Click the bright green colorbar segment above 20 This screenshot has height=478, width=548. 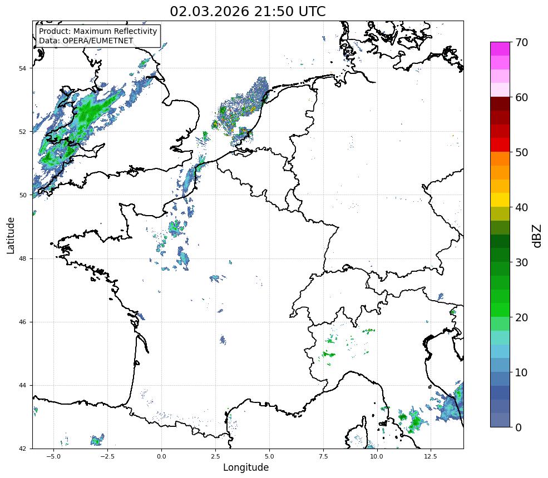coord(500,310)
